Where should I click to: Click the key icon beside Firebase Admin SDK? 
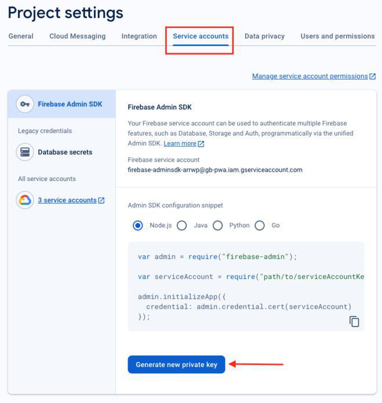coord(25,104)
